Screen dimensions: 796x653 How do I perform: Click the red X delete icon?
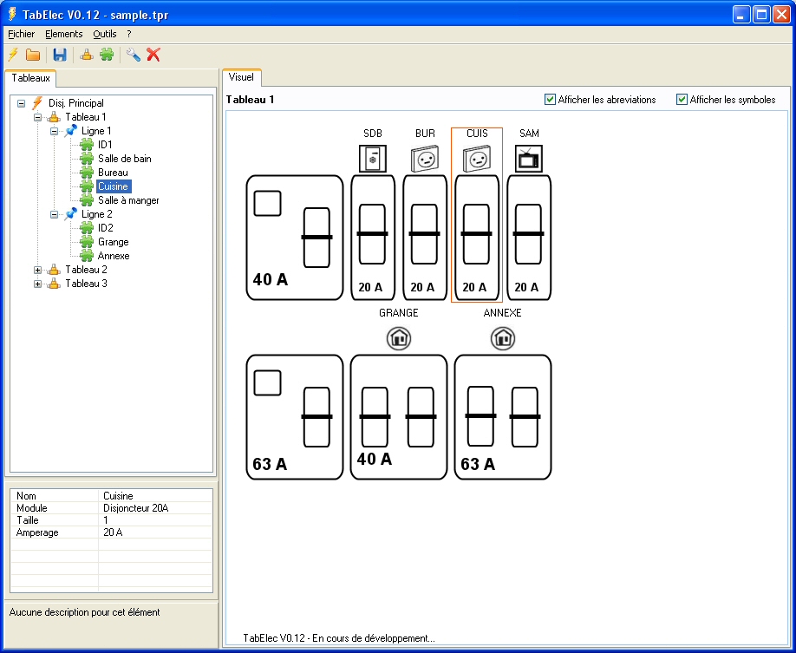pos(153,55)
